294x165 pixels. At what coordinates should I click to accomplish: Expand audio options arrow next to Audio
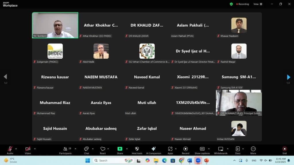pyautogui.click(x=16, y=149)
